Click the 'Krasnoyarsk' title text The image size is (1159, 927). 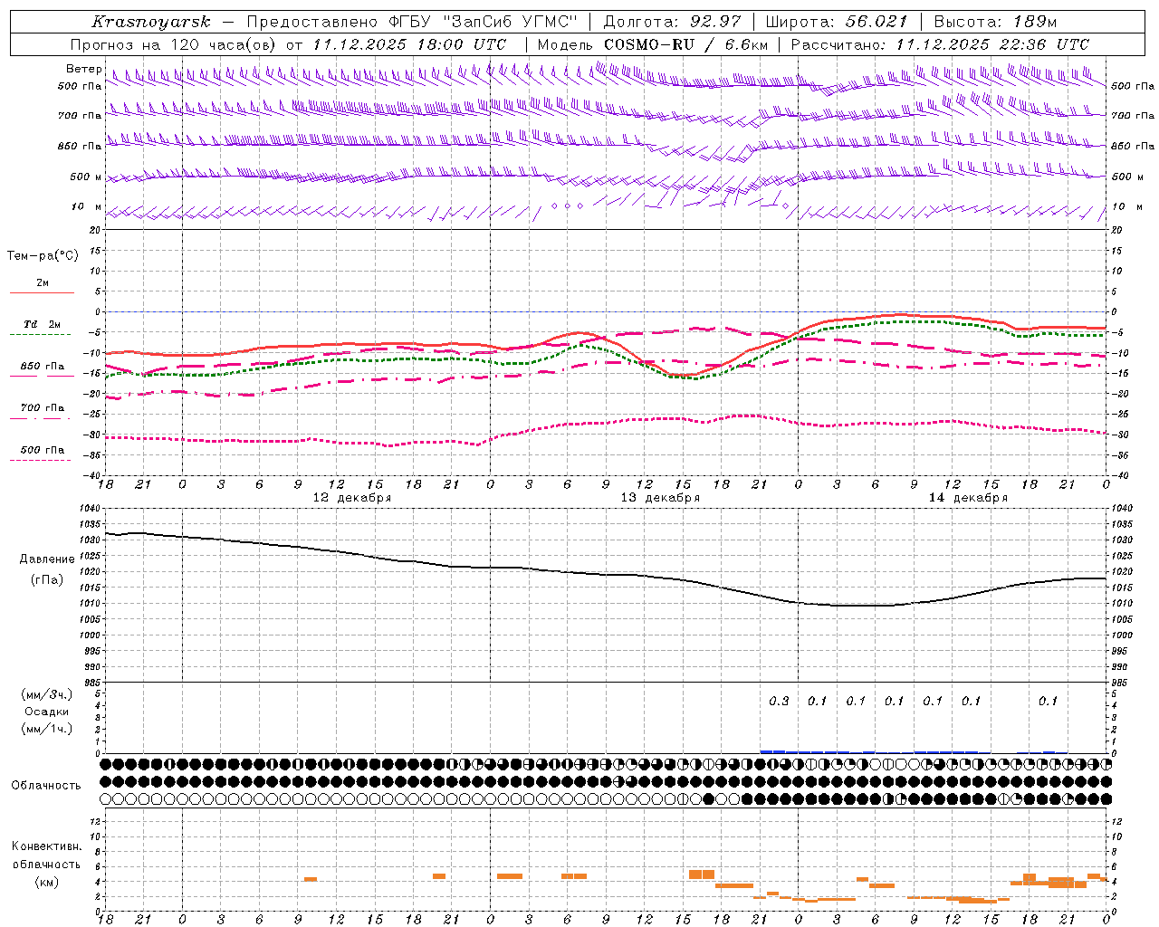(x=150, y=22)
